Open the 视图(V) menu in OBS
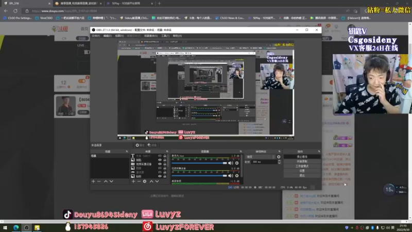Image resolution: width=412 pixels, height=232 pixels. click(x=119, y=36)
